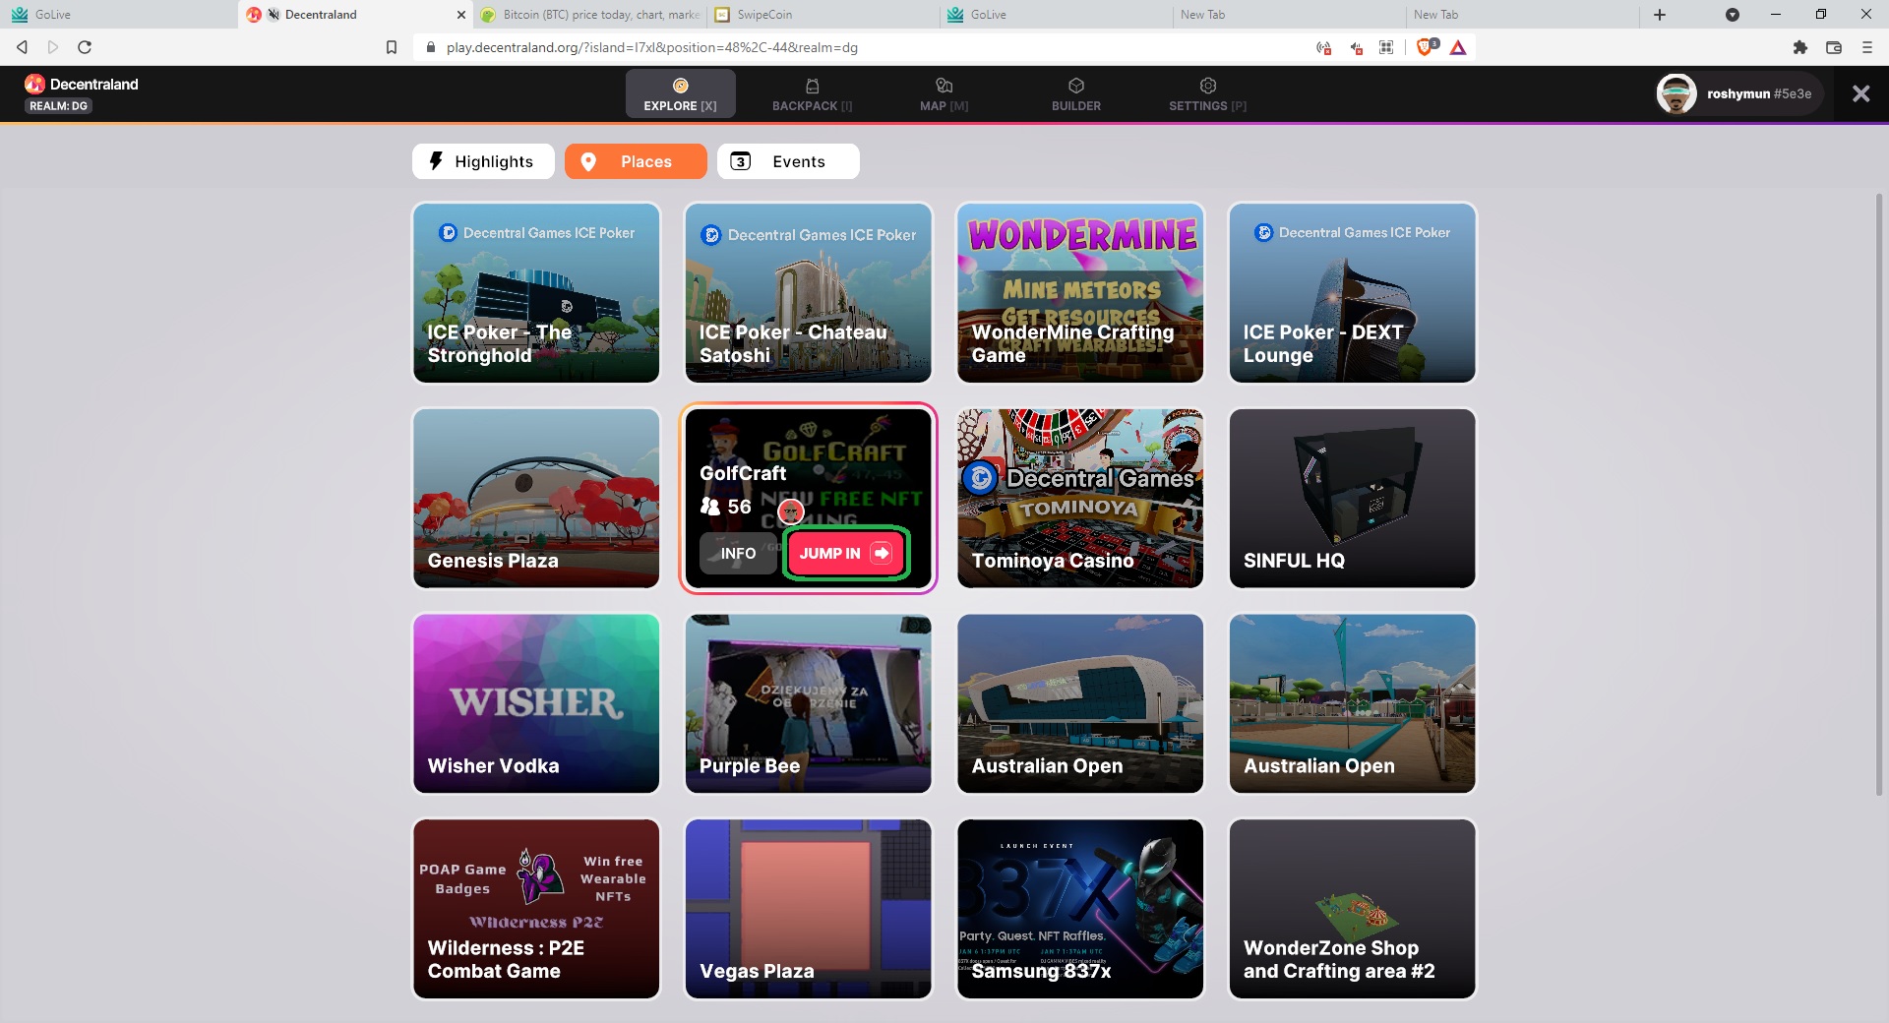Open the Backpack tab
Viewport: 1889px width, 1023px height.
(x=812, y=94)
